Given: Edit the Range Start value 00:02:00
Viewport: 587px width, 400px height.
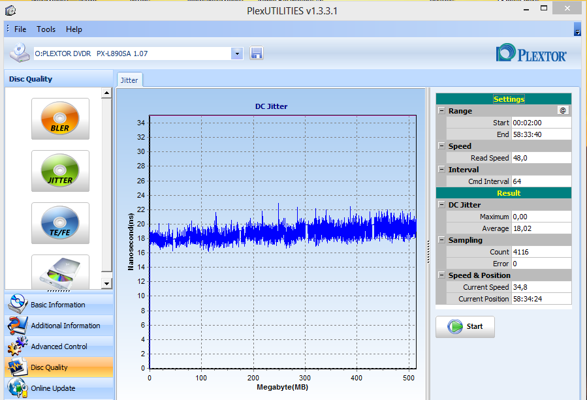Looking at the screenshot, I should 541,123.
